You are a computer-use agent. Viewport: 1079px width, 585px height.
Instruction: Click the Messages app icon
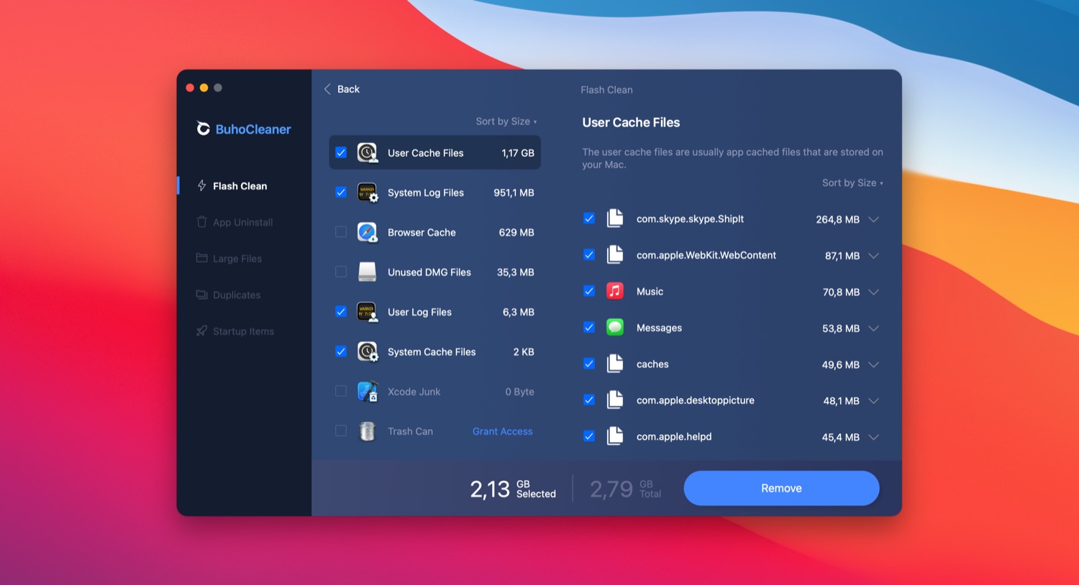615,328
